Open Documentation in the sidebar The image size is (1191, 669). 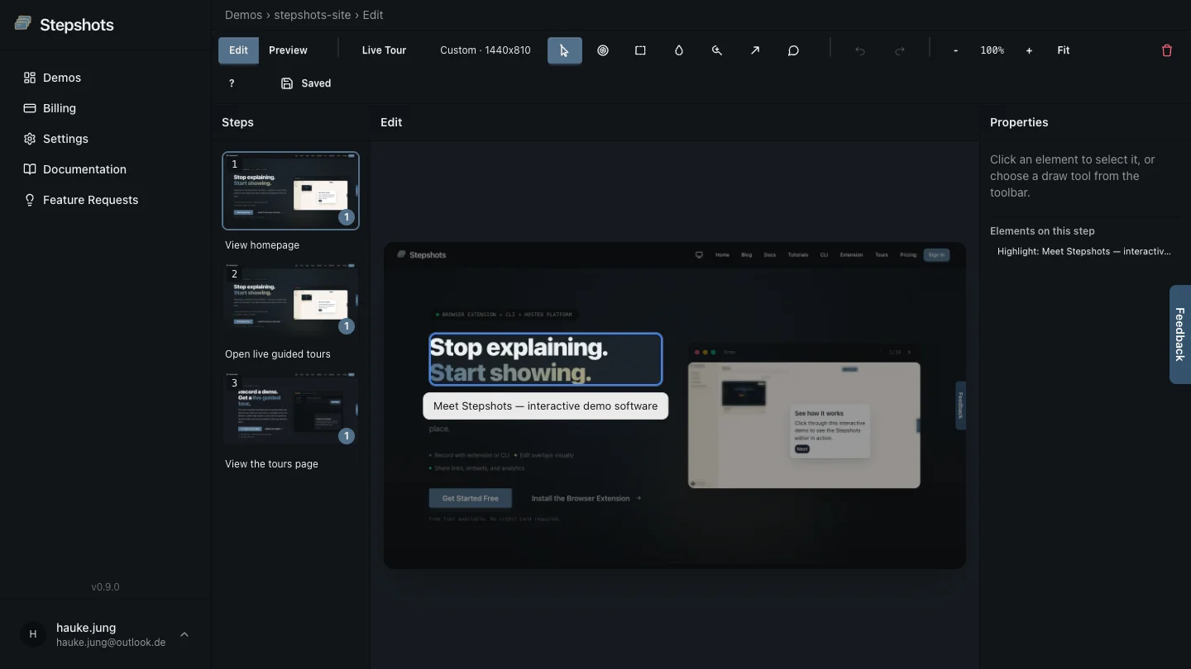[x=84, y=169]
